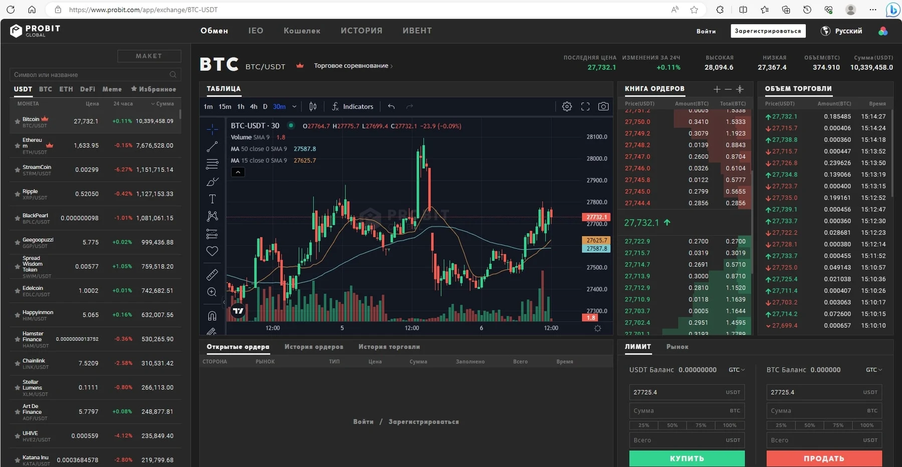Toggle favorite star for Ethereum row
This screenshot has height=467, width=902.
[18, 145]
